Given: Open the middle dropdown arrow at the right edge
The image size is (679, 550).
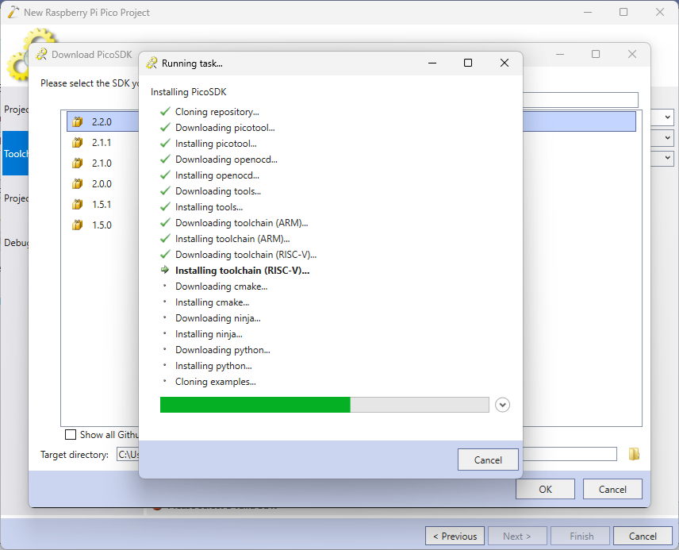Looking at the screenshot, I should [668, 138].
